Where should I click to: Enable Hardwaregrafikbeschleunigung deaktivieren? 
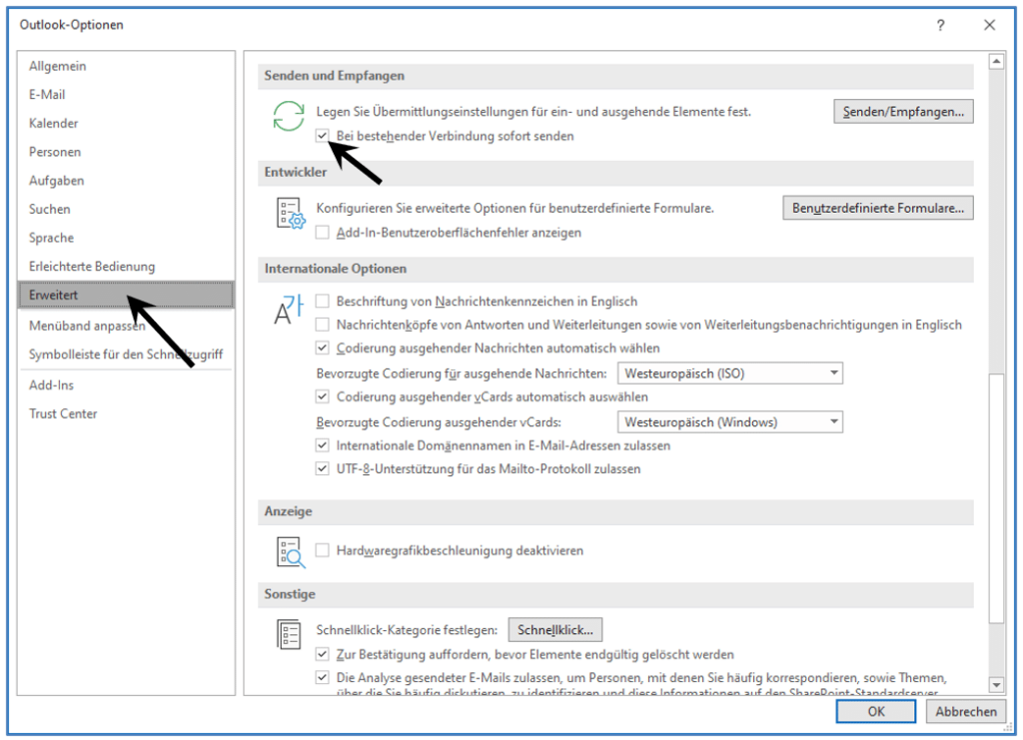(x=323, y=550)
